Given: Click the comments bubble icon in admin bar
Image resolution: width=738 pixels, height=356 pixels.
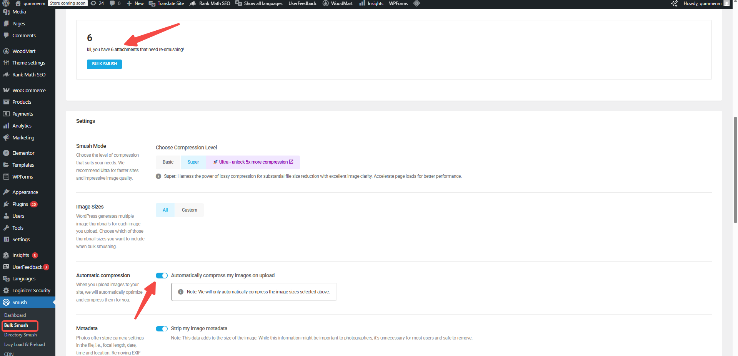Looking at the screenshot, I should coord(112,3).
